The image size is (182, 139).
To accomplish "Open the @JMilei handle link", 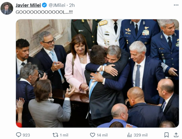I will click(x=57, y=5).
